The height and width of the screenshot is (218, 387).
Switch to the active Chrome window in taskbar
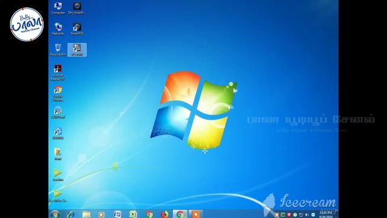pos(180,214)
